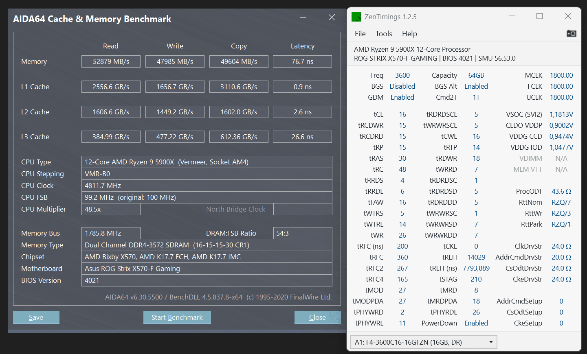The image size is (587, 354).
Task: Click the L3 Cache Write value 477.22 GB/s
Action: [175, 137]
